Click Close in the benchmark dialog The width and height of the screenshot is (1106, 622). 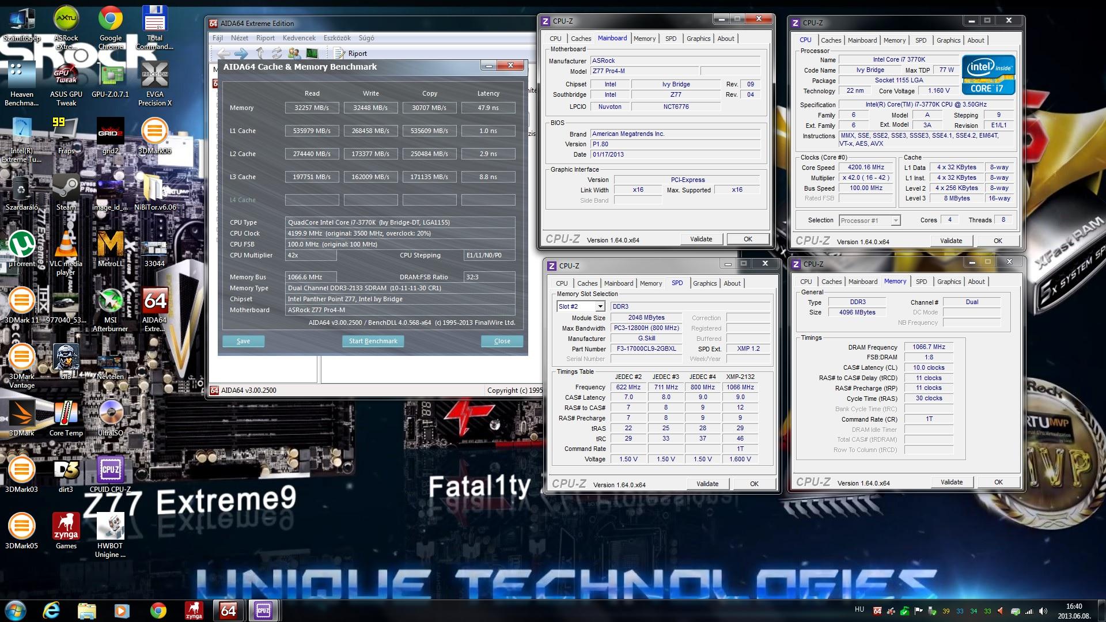(x=502, y=341)
